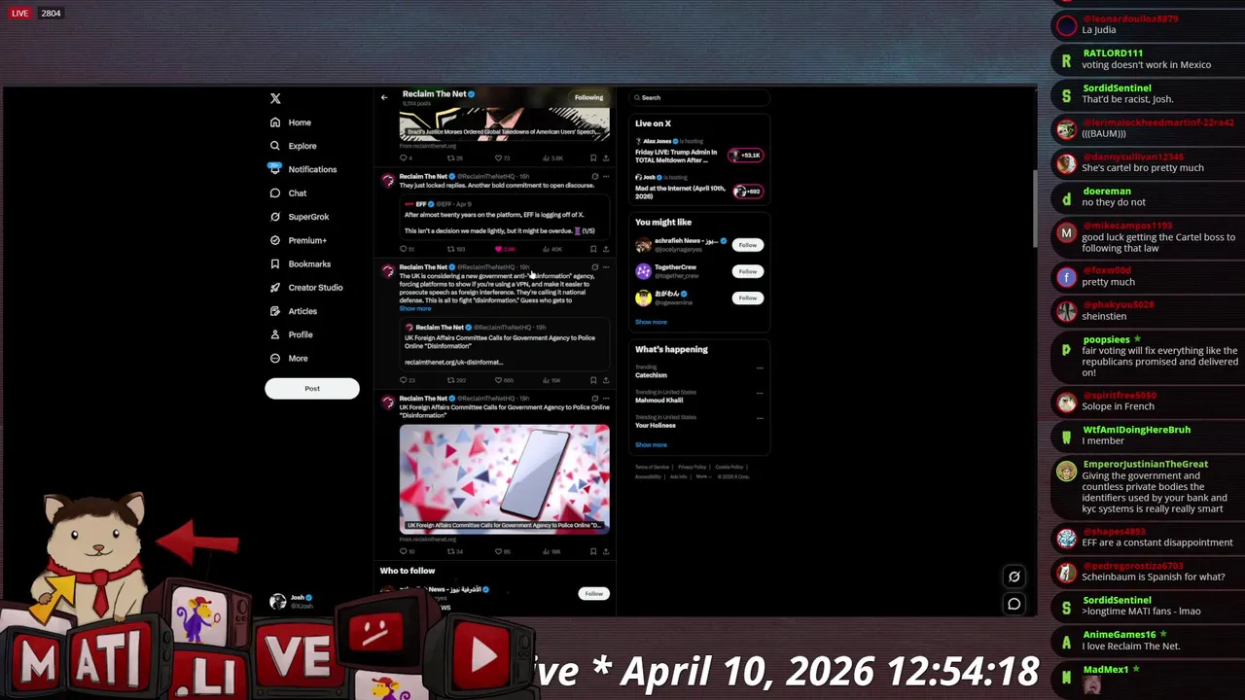Viewport: 1245px width, 700px height.
Task: Open the phone image article thumbnail
Action: pos(504,478)
